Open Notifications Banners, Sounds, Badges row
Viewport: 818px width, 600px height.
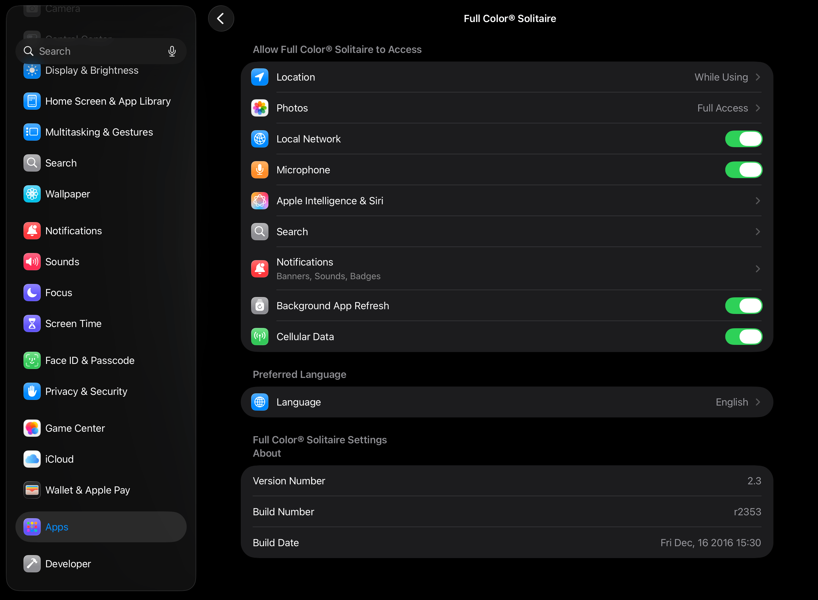pos(507,269)
